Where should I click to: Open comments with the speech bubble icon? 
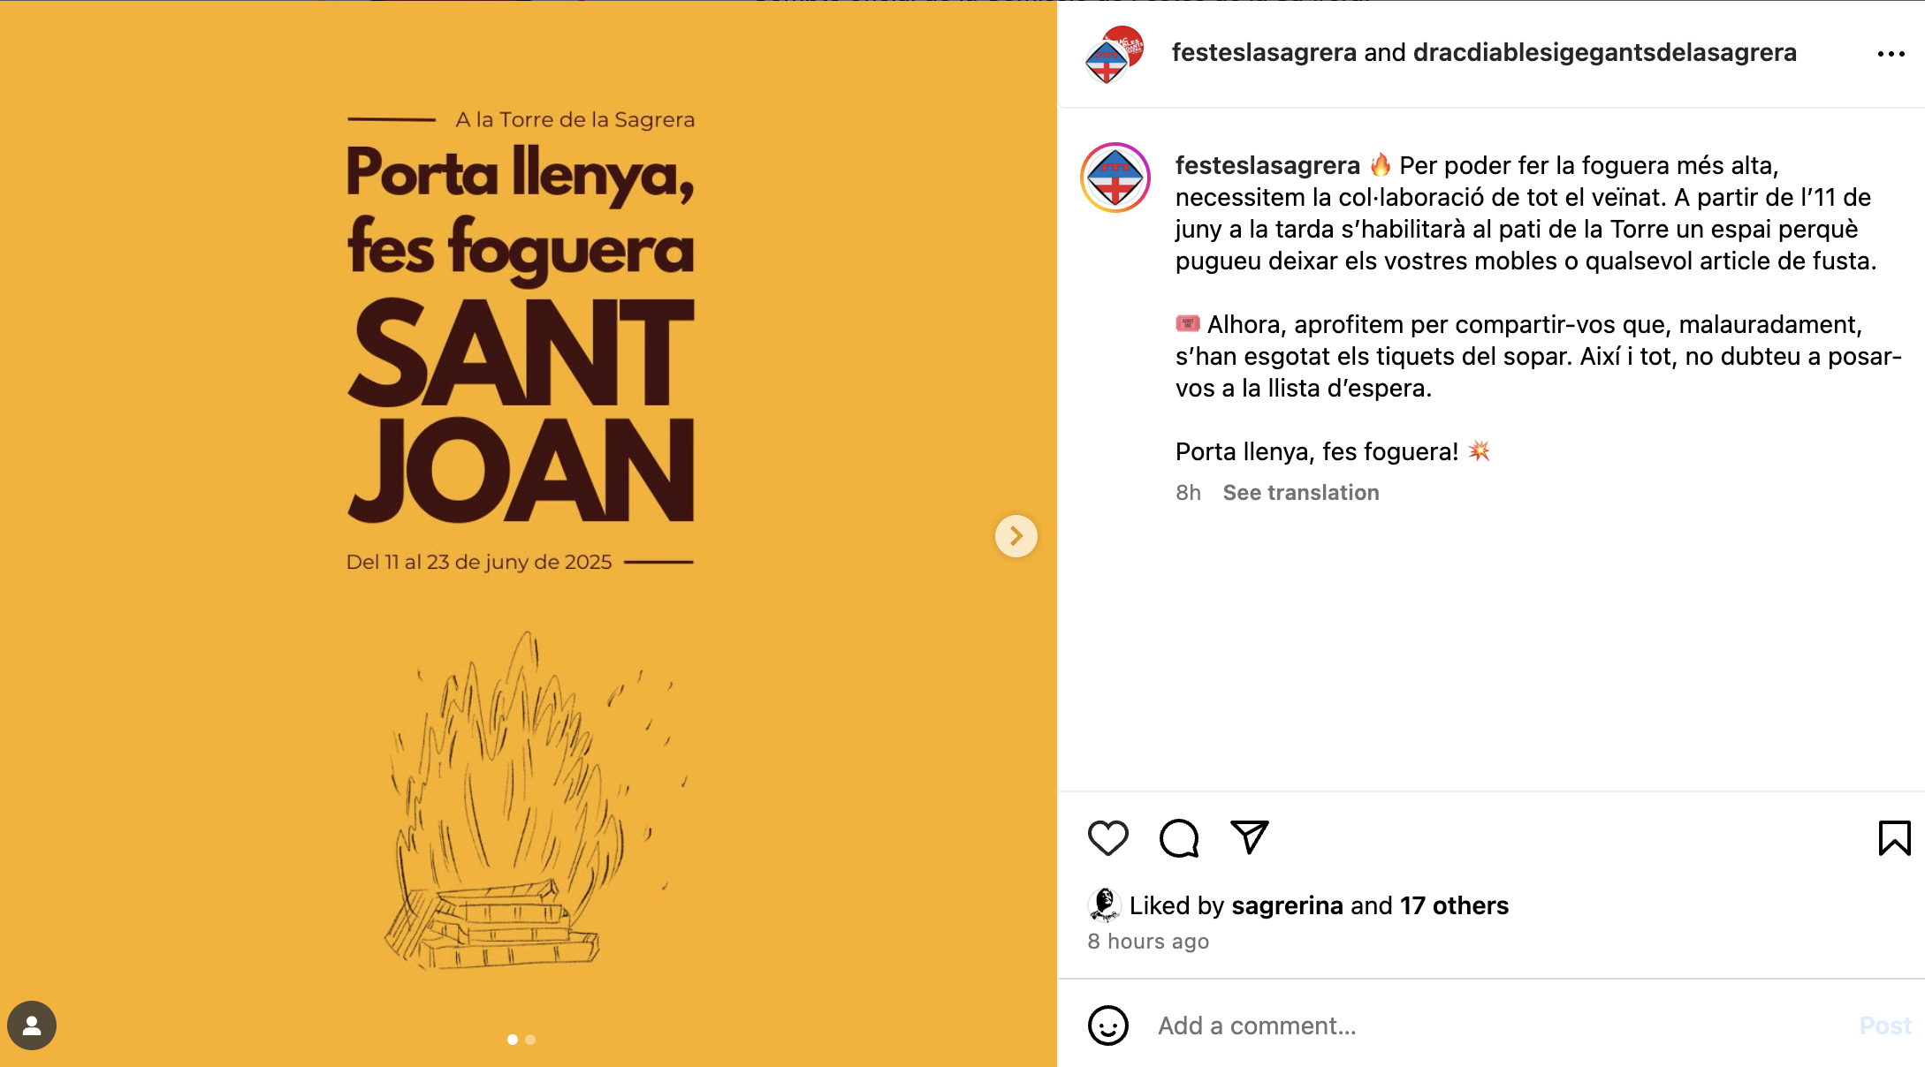1179,837
